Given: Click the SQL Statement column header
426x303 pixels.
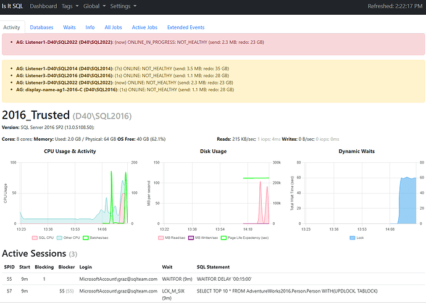Looking at the screenshot, I should pos(213,267).
